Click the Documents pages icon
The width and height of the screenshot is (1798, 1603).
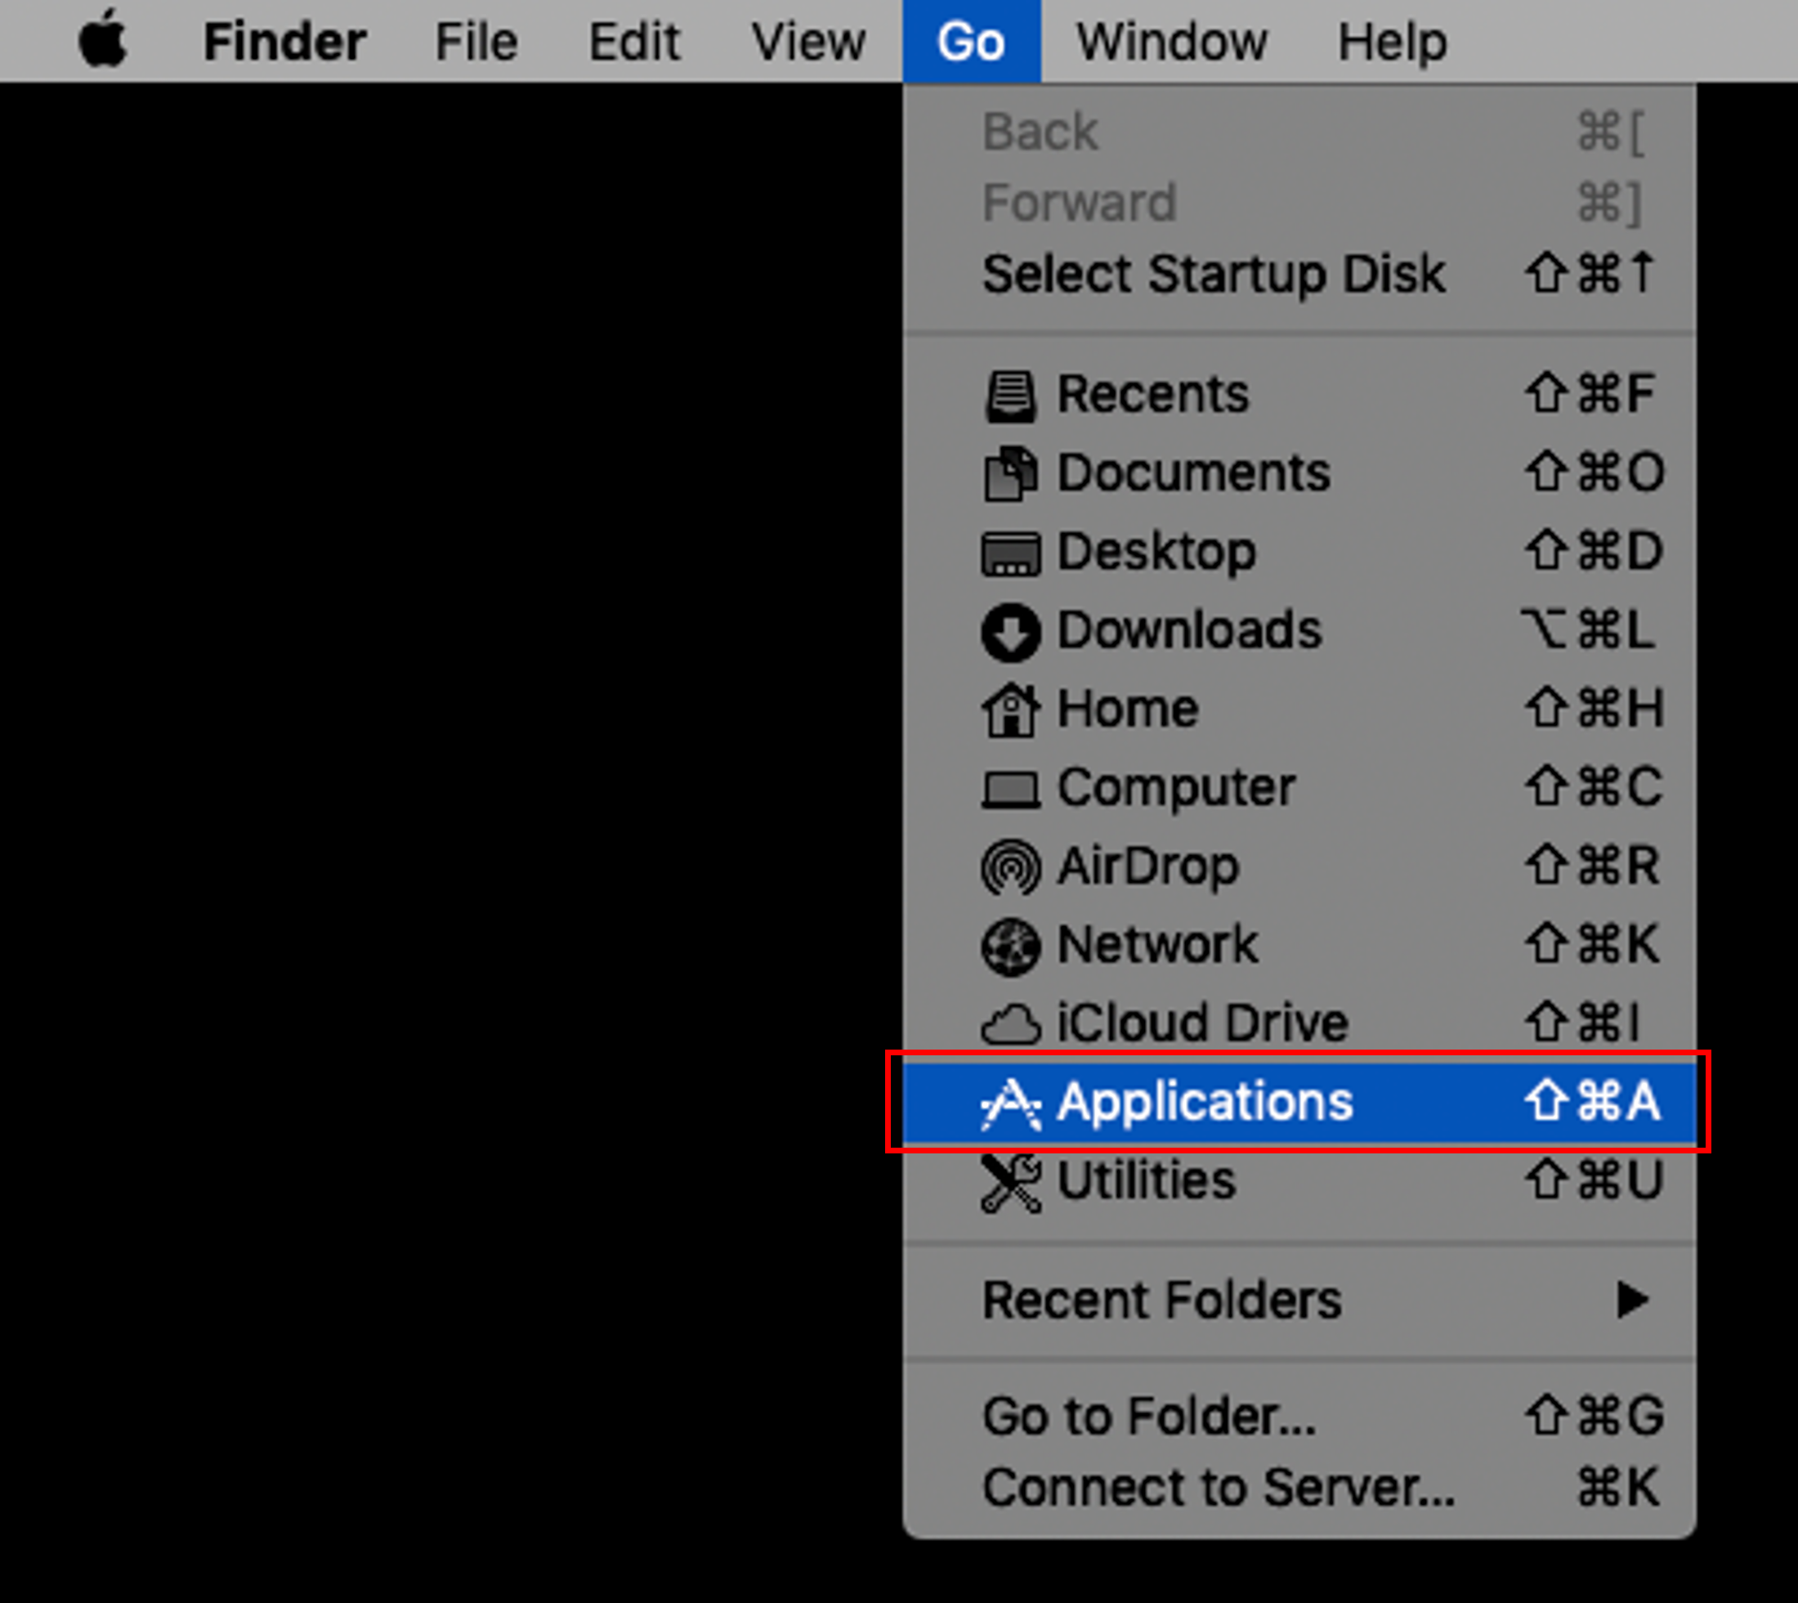[x=1010, y=474]
